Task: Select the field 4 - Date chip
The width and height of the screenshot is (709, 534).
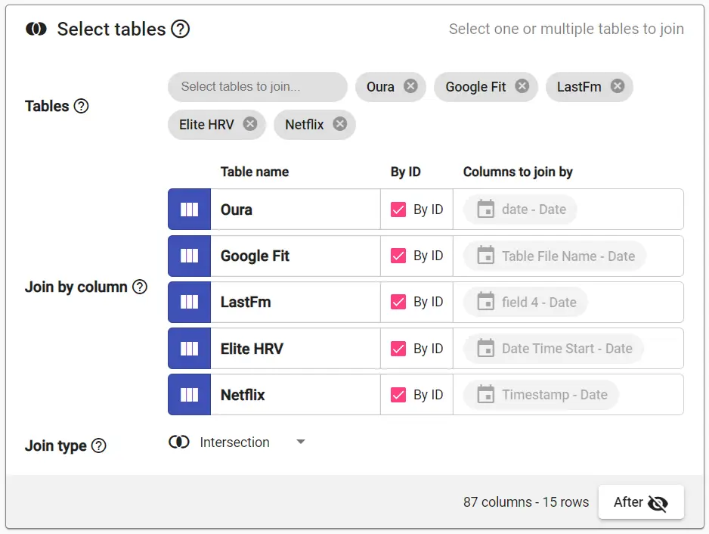Action: pyautogui.click(x=525, y=302)
